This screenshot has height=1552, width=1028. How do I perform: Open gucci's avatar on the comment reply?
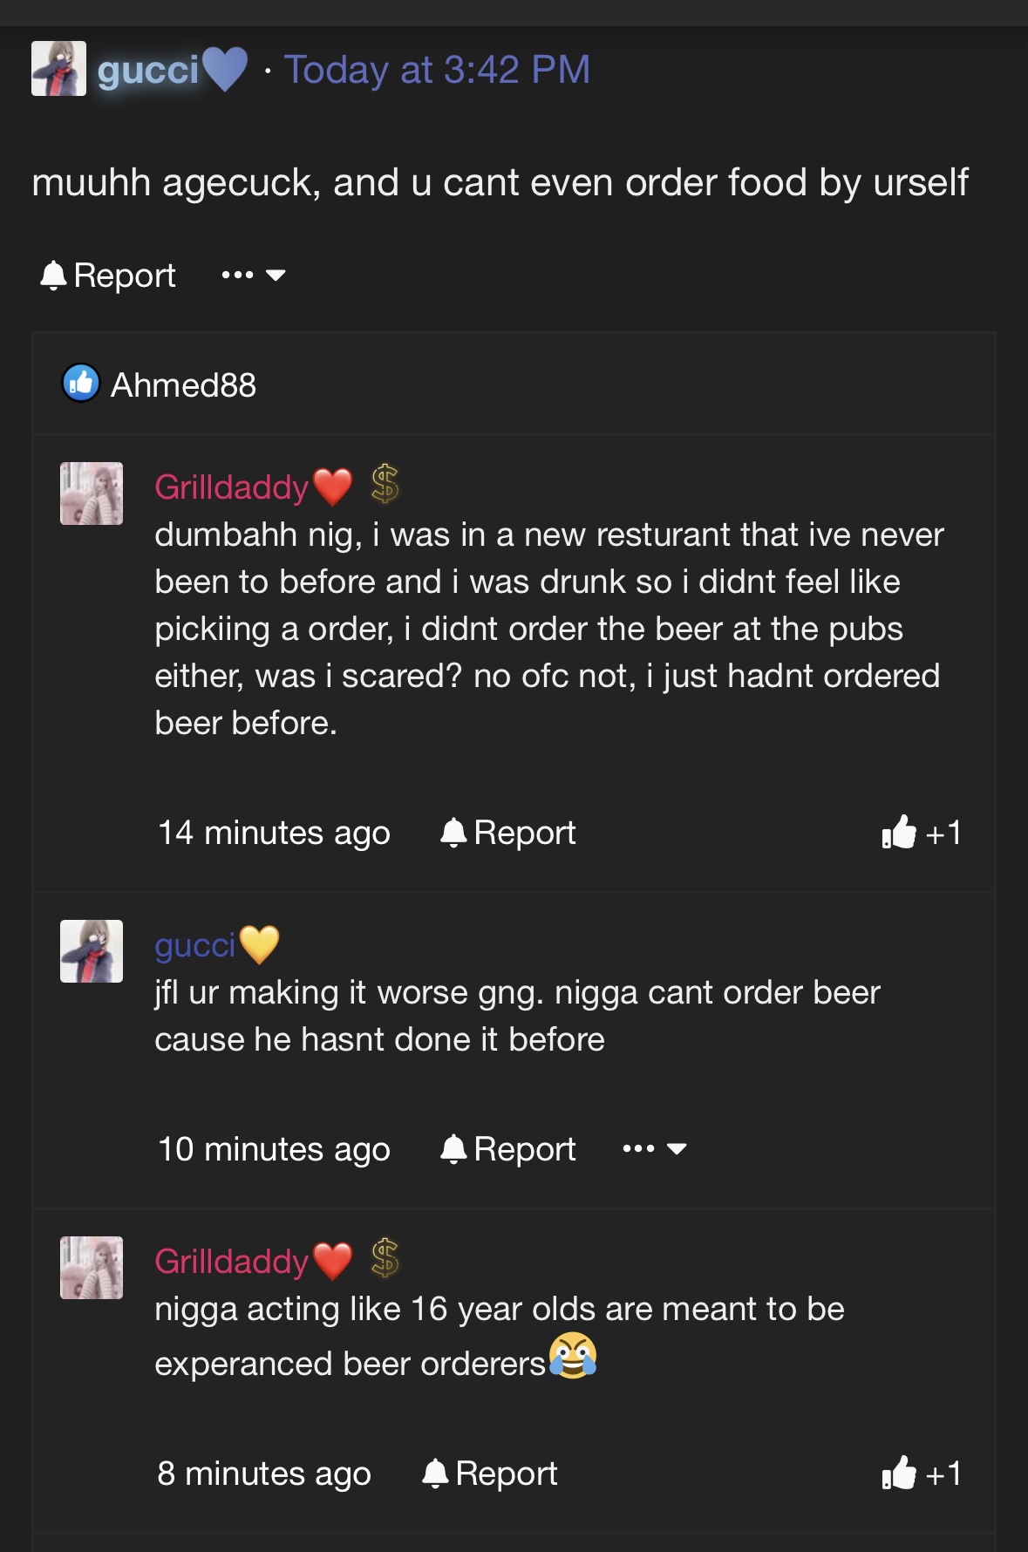pyautogui.click(x=92, y=951)
